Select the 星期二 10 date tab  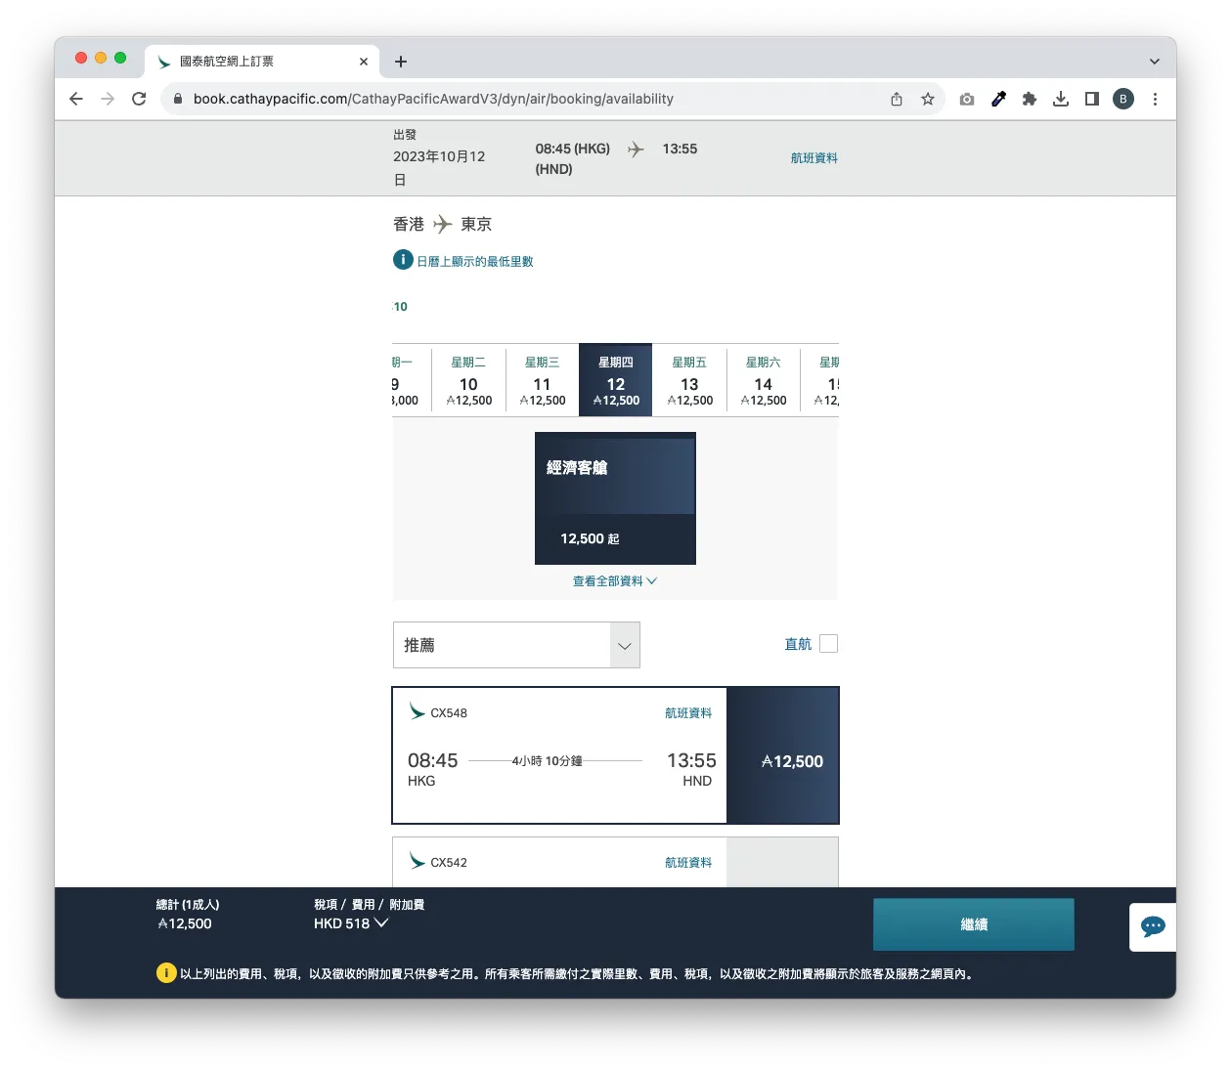coord(469,381)
